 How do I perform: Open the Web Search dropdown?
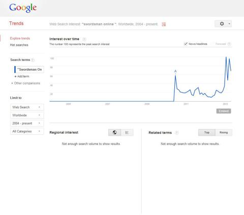pos(27,107)
